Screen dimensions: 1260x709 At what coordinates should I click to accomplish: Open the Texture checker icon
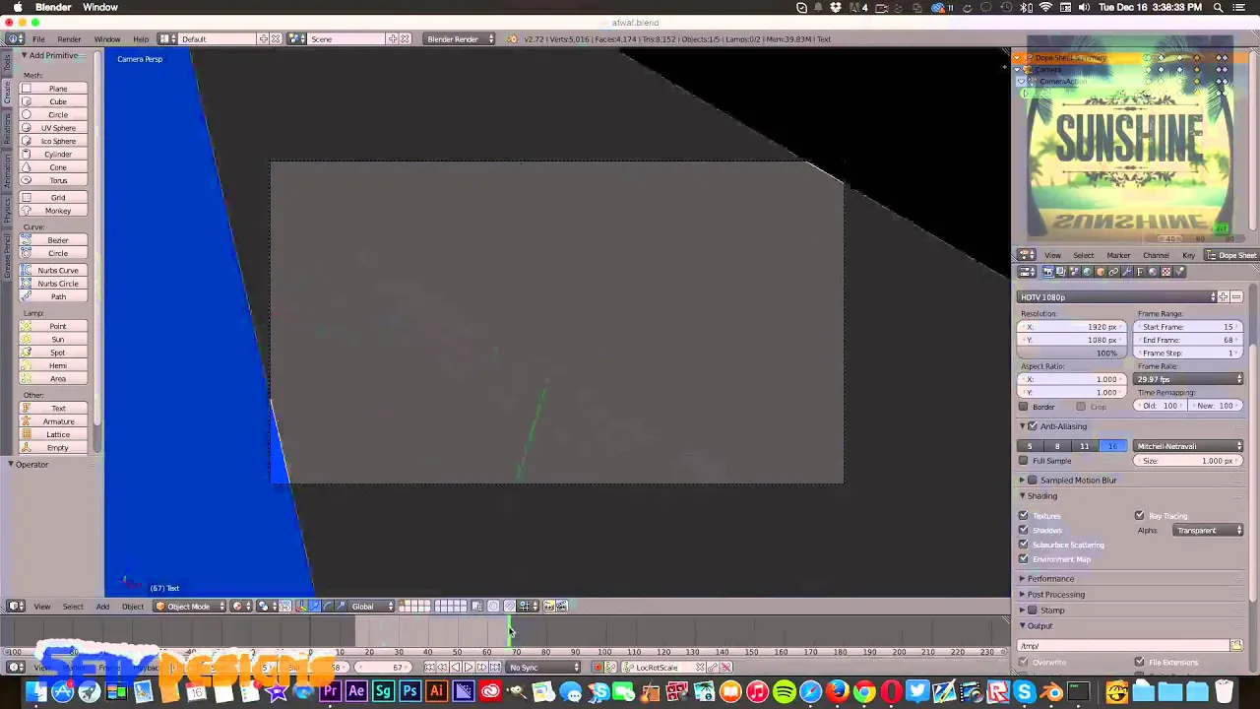(x=1166, y=272)
